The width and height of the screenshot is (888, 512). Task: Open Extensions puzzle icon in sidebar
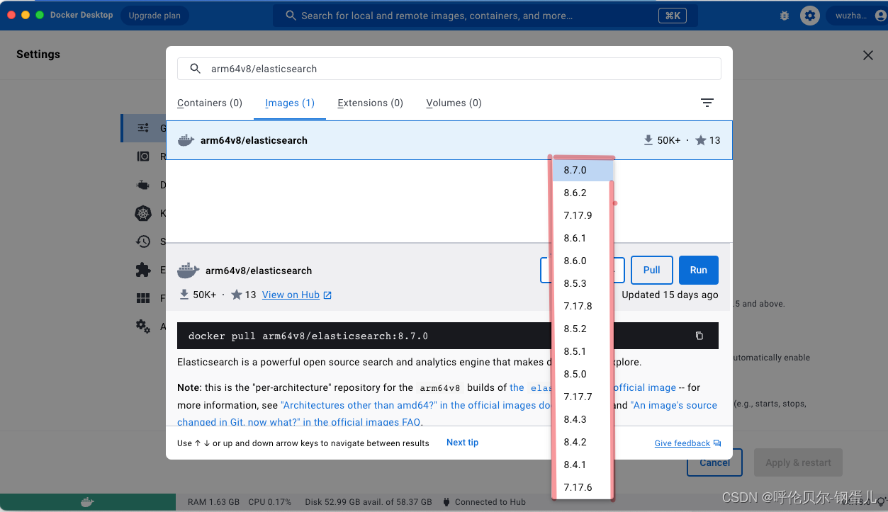(x=143, y=270)
